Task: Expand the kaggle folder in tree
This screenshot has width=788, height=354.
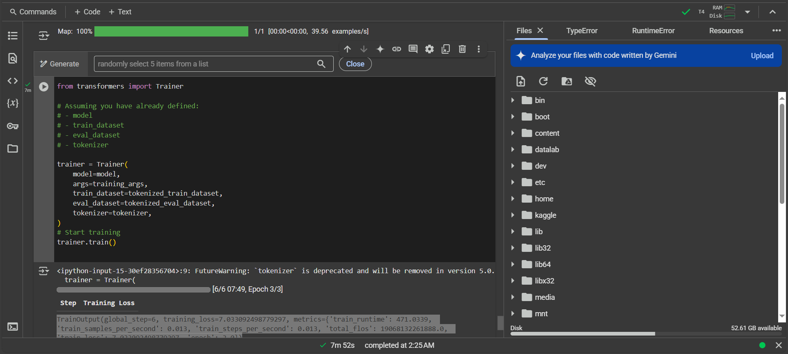Action: [513, 215]
